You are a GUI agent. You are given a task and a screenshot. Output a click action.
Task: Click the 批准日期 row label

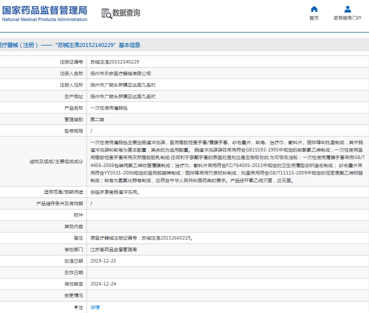73,261
